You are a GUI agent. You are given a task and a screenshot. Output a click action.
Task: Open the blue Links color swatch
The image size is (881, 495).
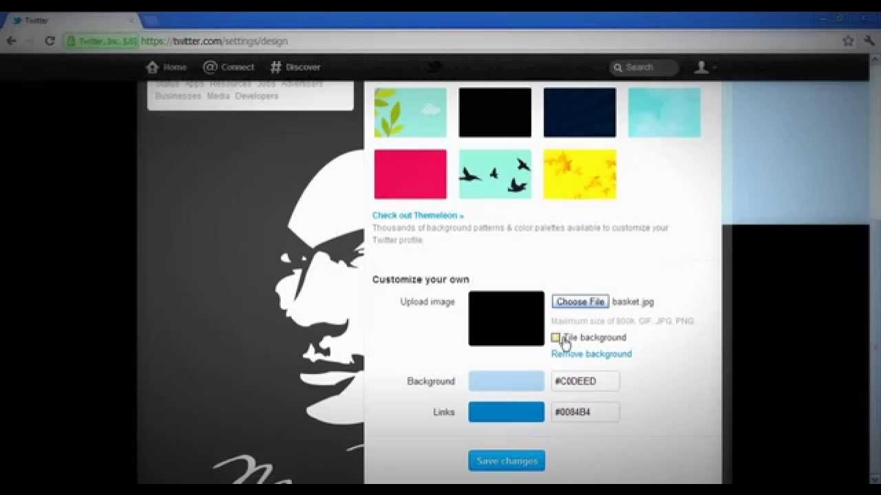pos(506,412)
